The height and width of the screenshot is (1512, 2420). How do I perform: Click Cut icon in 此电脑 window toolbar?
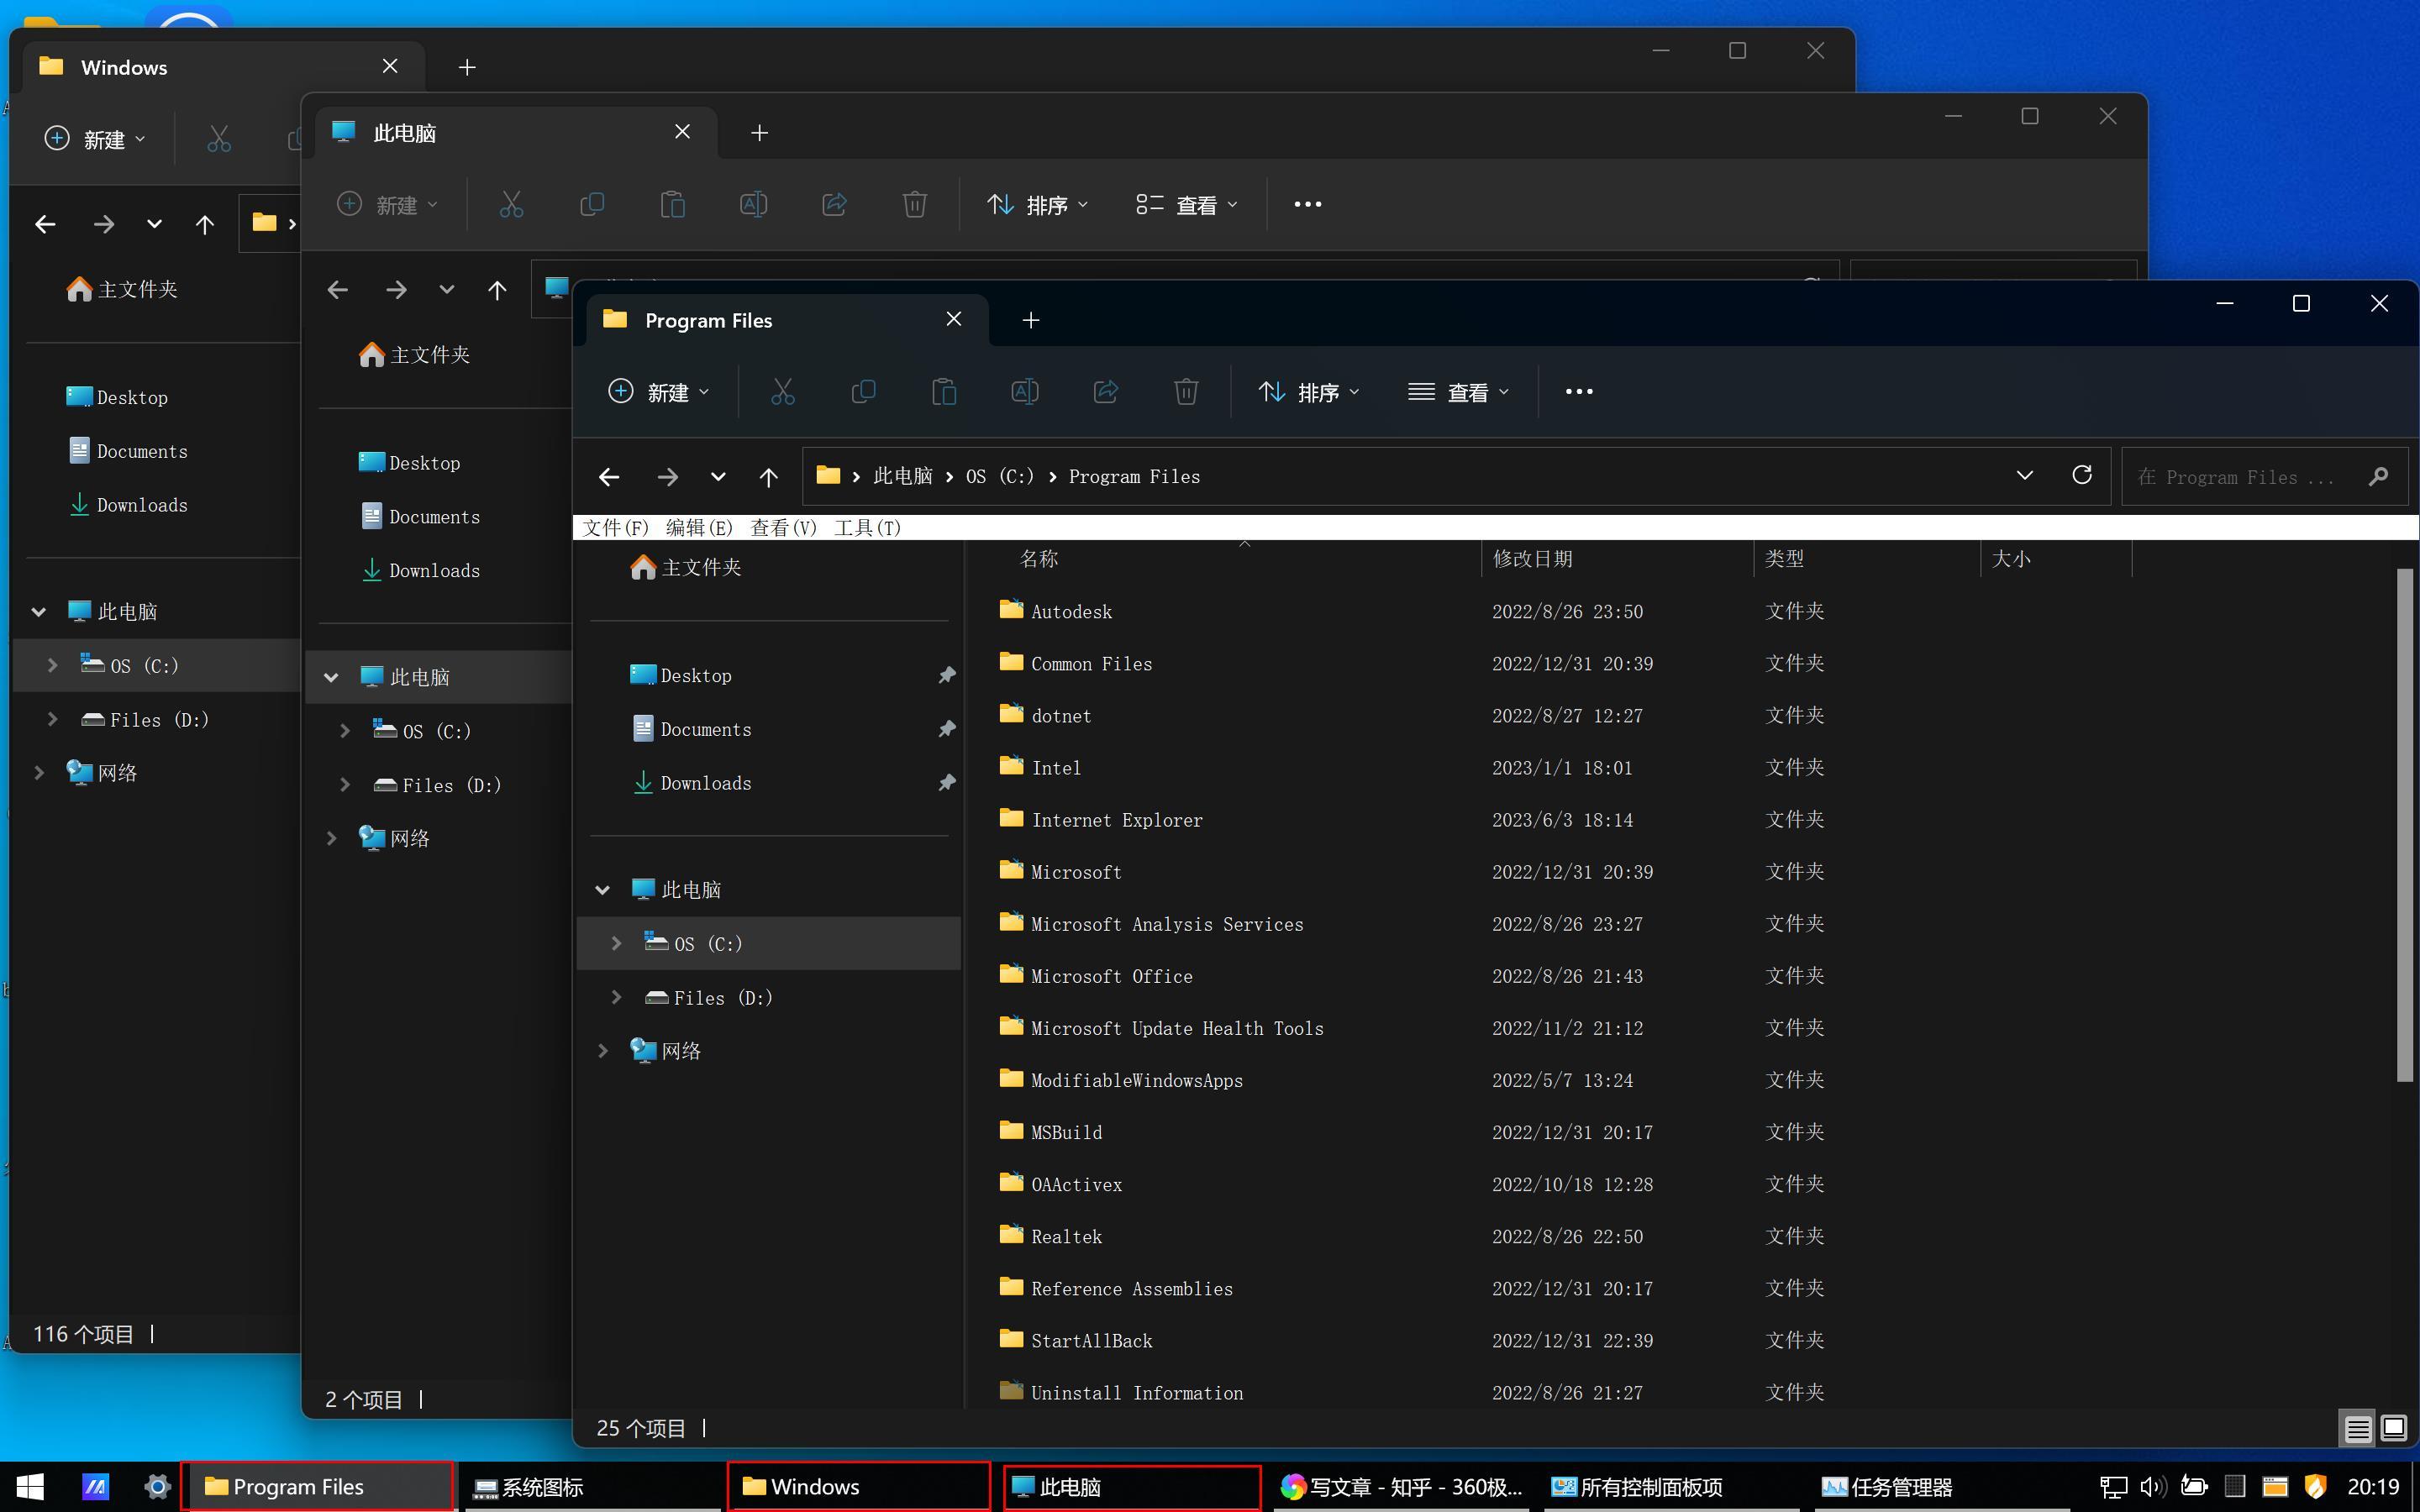(511, 205)
